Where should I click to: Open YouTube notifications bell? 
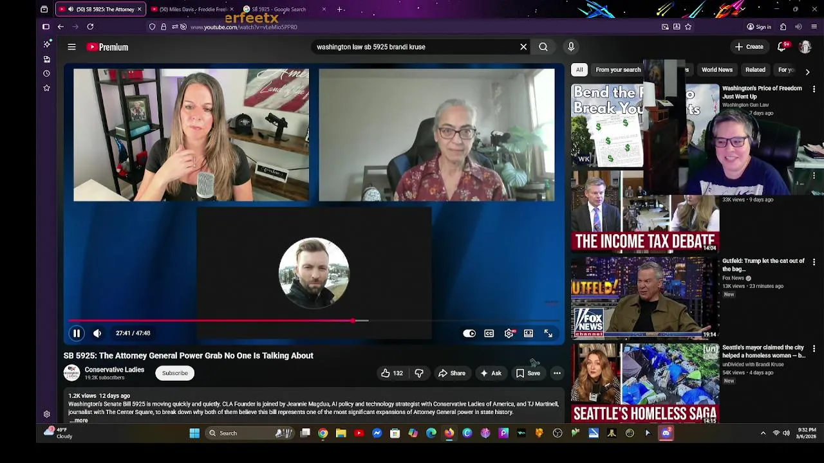(782, 47)
